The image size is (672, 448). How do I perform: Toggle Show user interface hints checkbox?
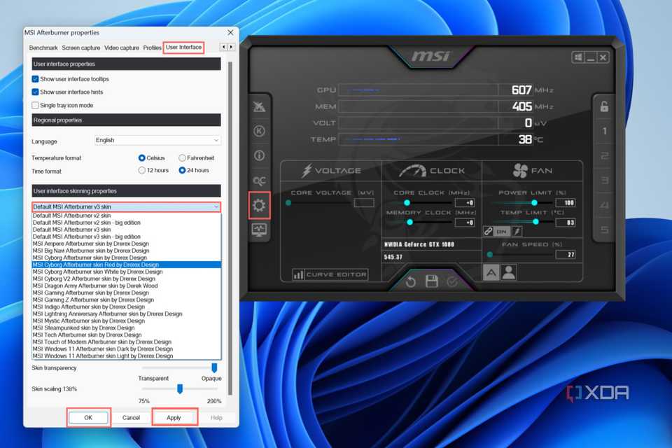pos(35,92)
